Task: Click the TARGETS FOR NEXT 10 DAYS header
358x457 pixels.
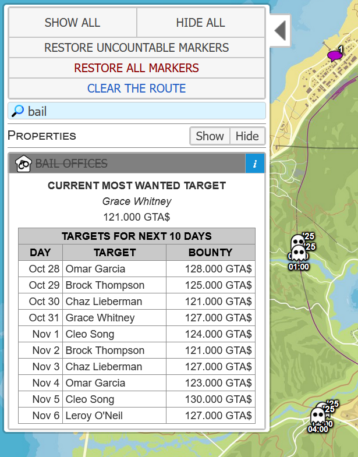Action: coord(137,236)
